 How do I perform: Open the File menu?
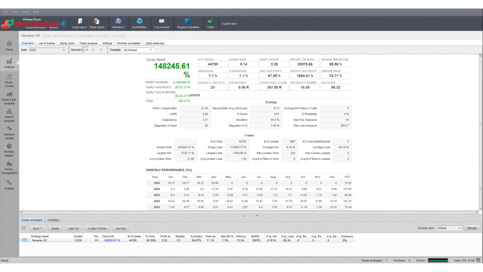5,12
